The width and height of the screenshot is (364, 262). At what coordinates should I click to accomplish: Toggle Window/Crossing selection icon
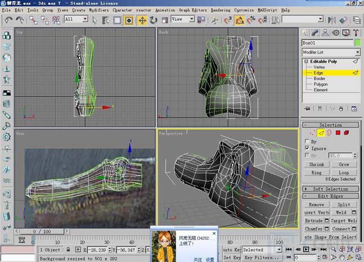[x=129, y=20]
